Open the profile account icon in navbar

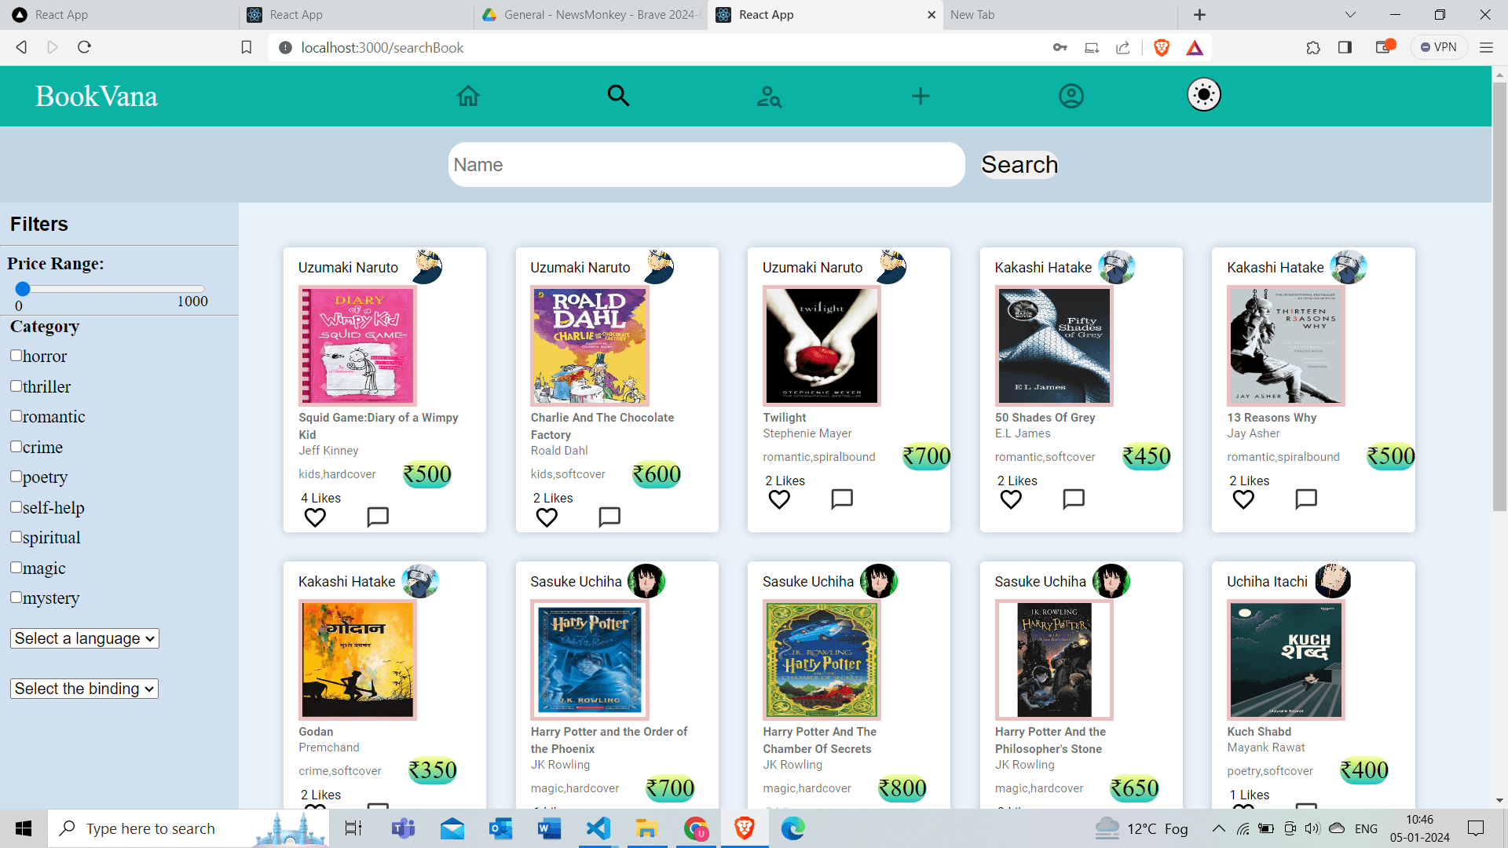coord(1071,96)
